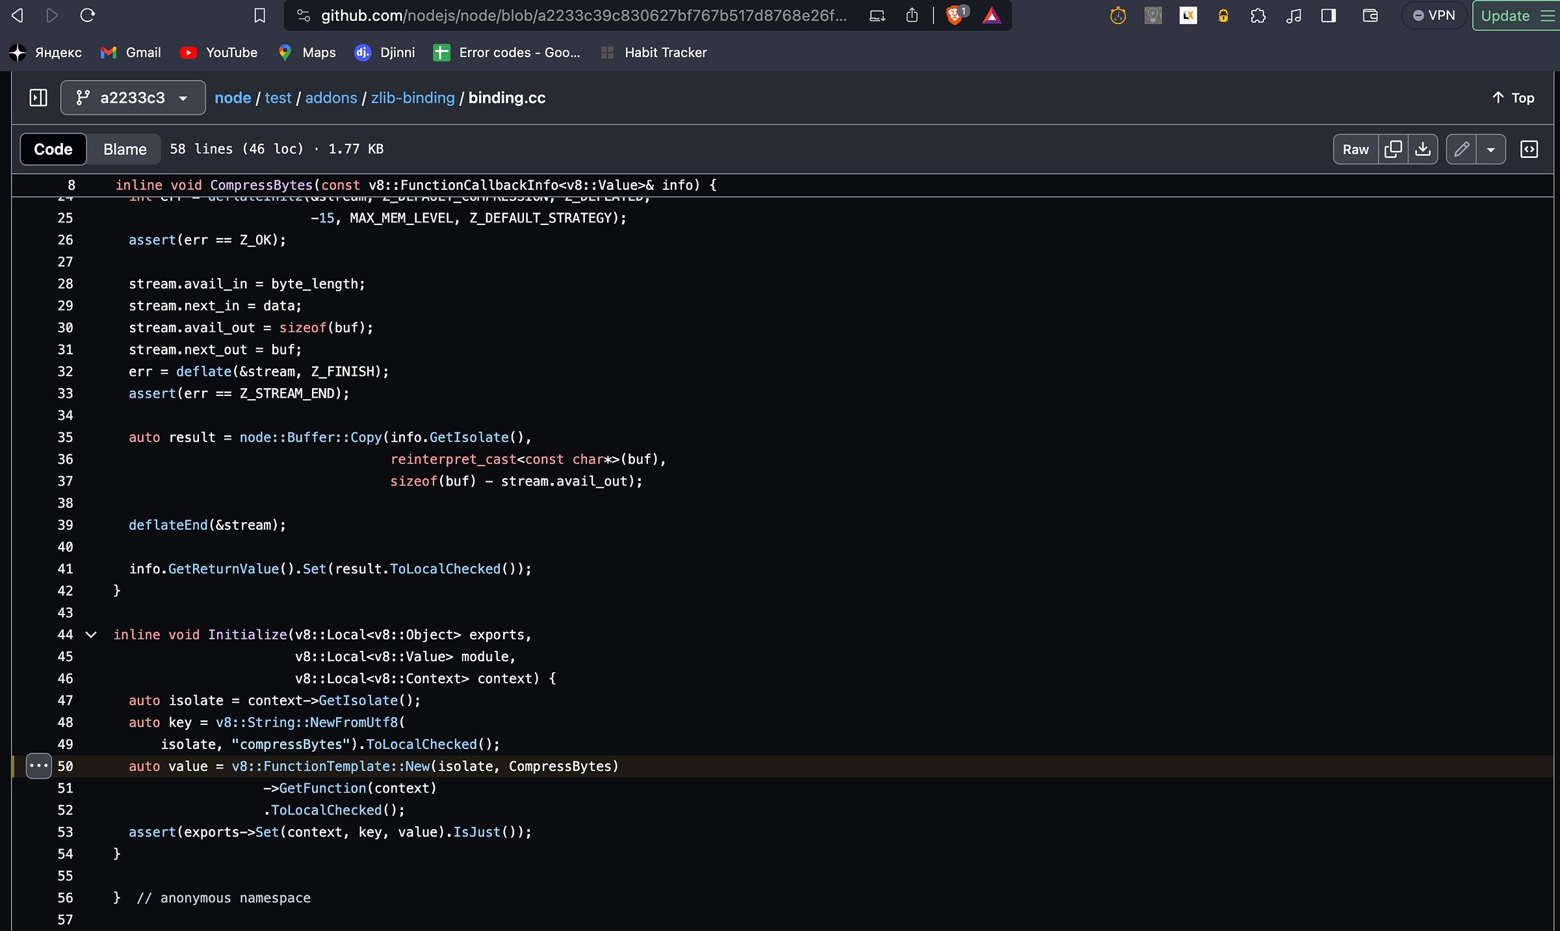The image size is (1560, 931).
Task: Navigate to the node repository link
Action: (x=233, y=98)
